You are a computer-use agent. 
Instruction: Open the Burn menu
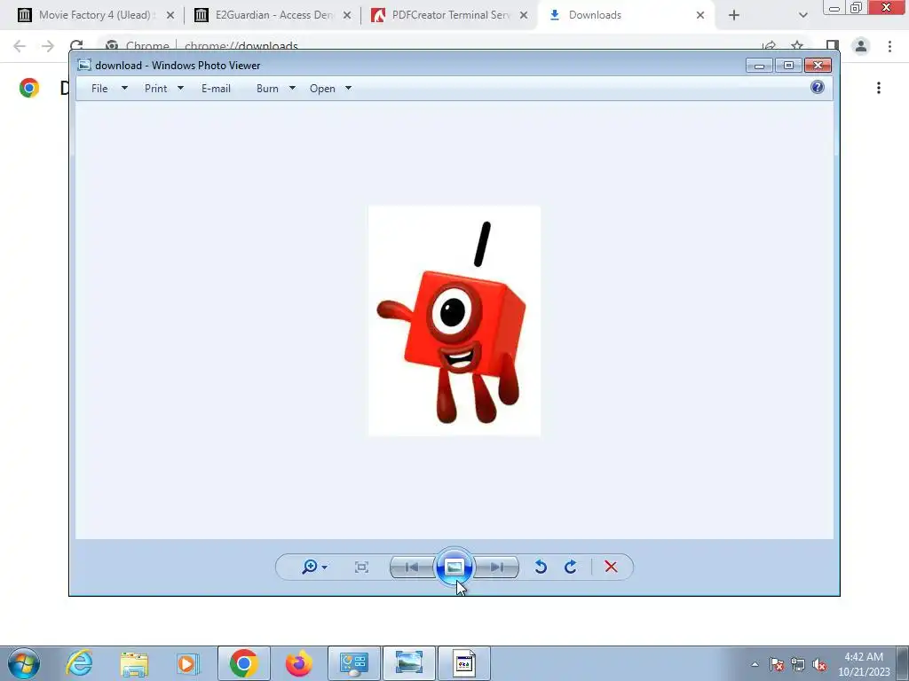pos(267,88)
